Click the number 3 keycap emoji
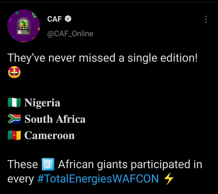The height and width of the screenshot is (194, 218). pyautogui.click(x=48, y=165)
